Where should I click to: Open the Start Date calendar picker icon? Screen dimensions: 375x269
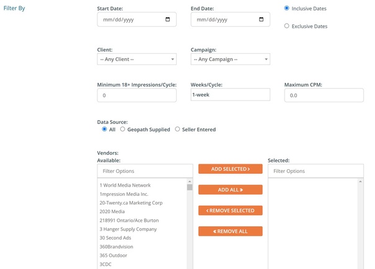tap(168, 20)
